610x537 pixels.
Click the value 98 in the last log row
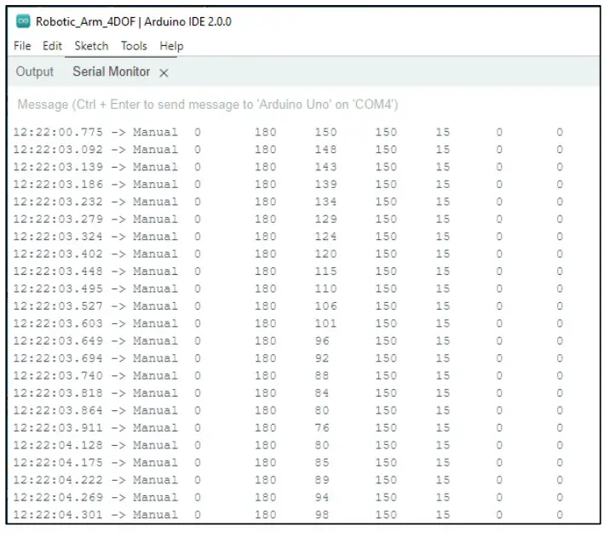click(322, 514)
